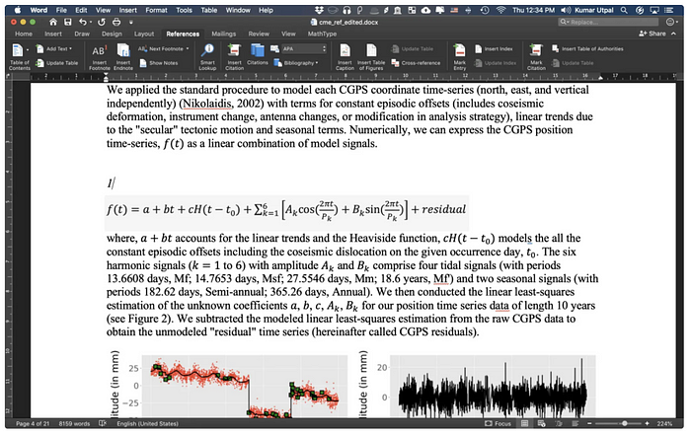Open the Bibliography dropdown
Screen dimensions: 691x436
point(296,63)
